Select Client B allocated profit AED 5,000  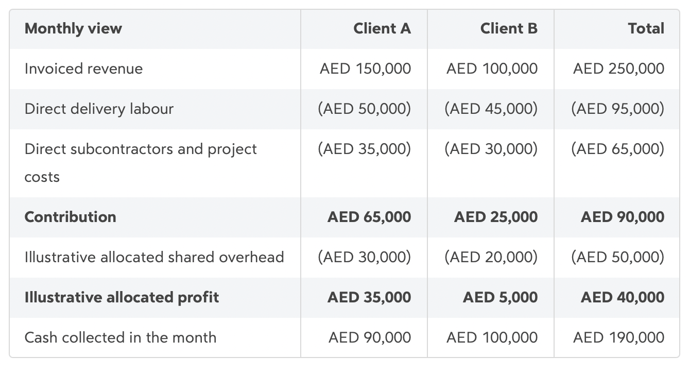coord(500,297)
